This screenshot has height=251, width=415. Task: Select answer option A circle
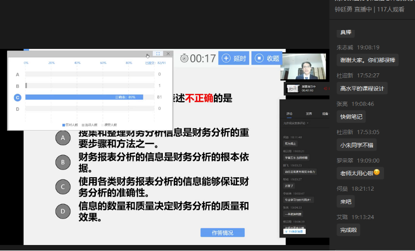tap(63, 138)
